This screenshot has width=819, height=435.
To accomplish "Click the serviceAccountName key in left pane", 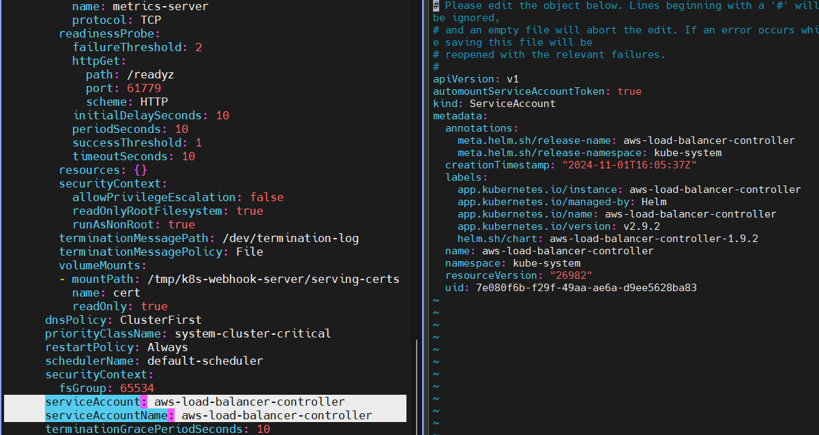I will point(106,415).
